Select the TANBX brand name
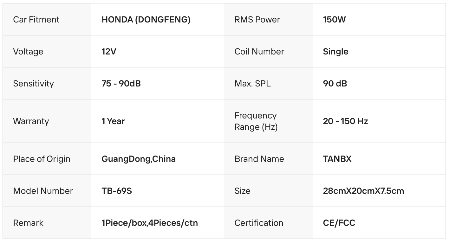Viewport: 449px width, 242px height. (x=337, y=159)
